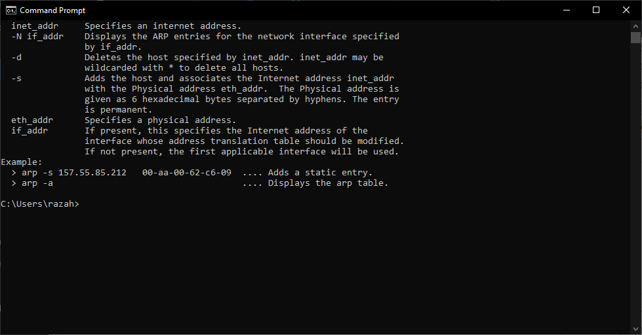Screen dimensions: 642x335
Task: Maximize the Command Prompt window
Action: [x=595, y=10]
